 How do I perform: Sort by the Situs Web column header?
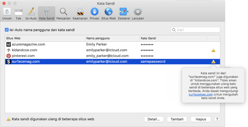click(x=45, y=38)
